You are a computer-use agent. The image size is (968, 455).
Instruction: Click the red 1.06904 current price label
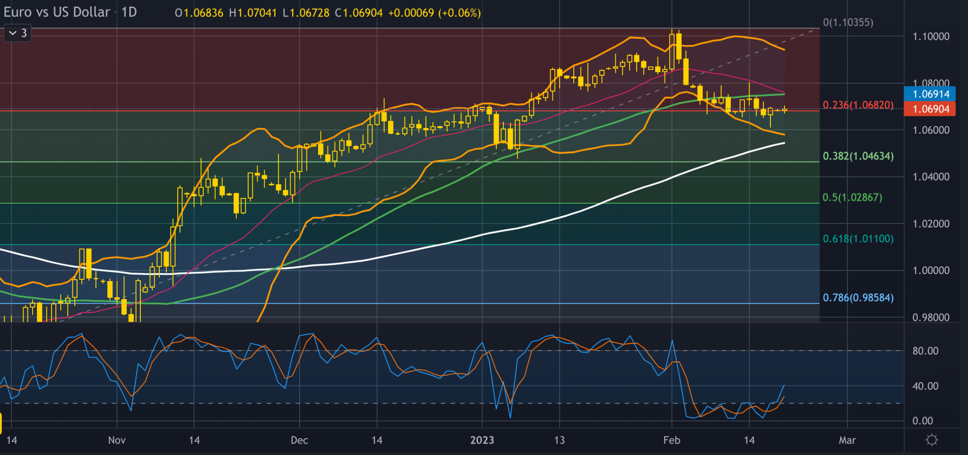point(929,109)
